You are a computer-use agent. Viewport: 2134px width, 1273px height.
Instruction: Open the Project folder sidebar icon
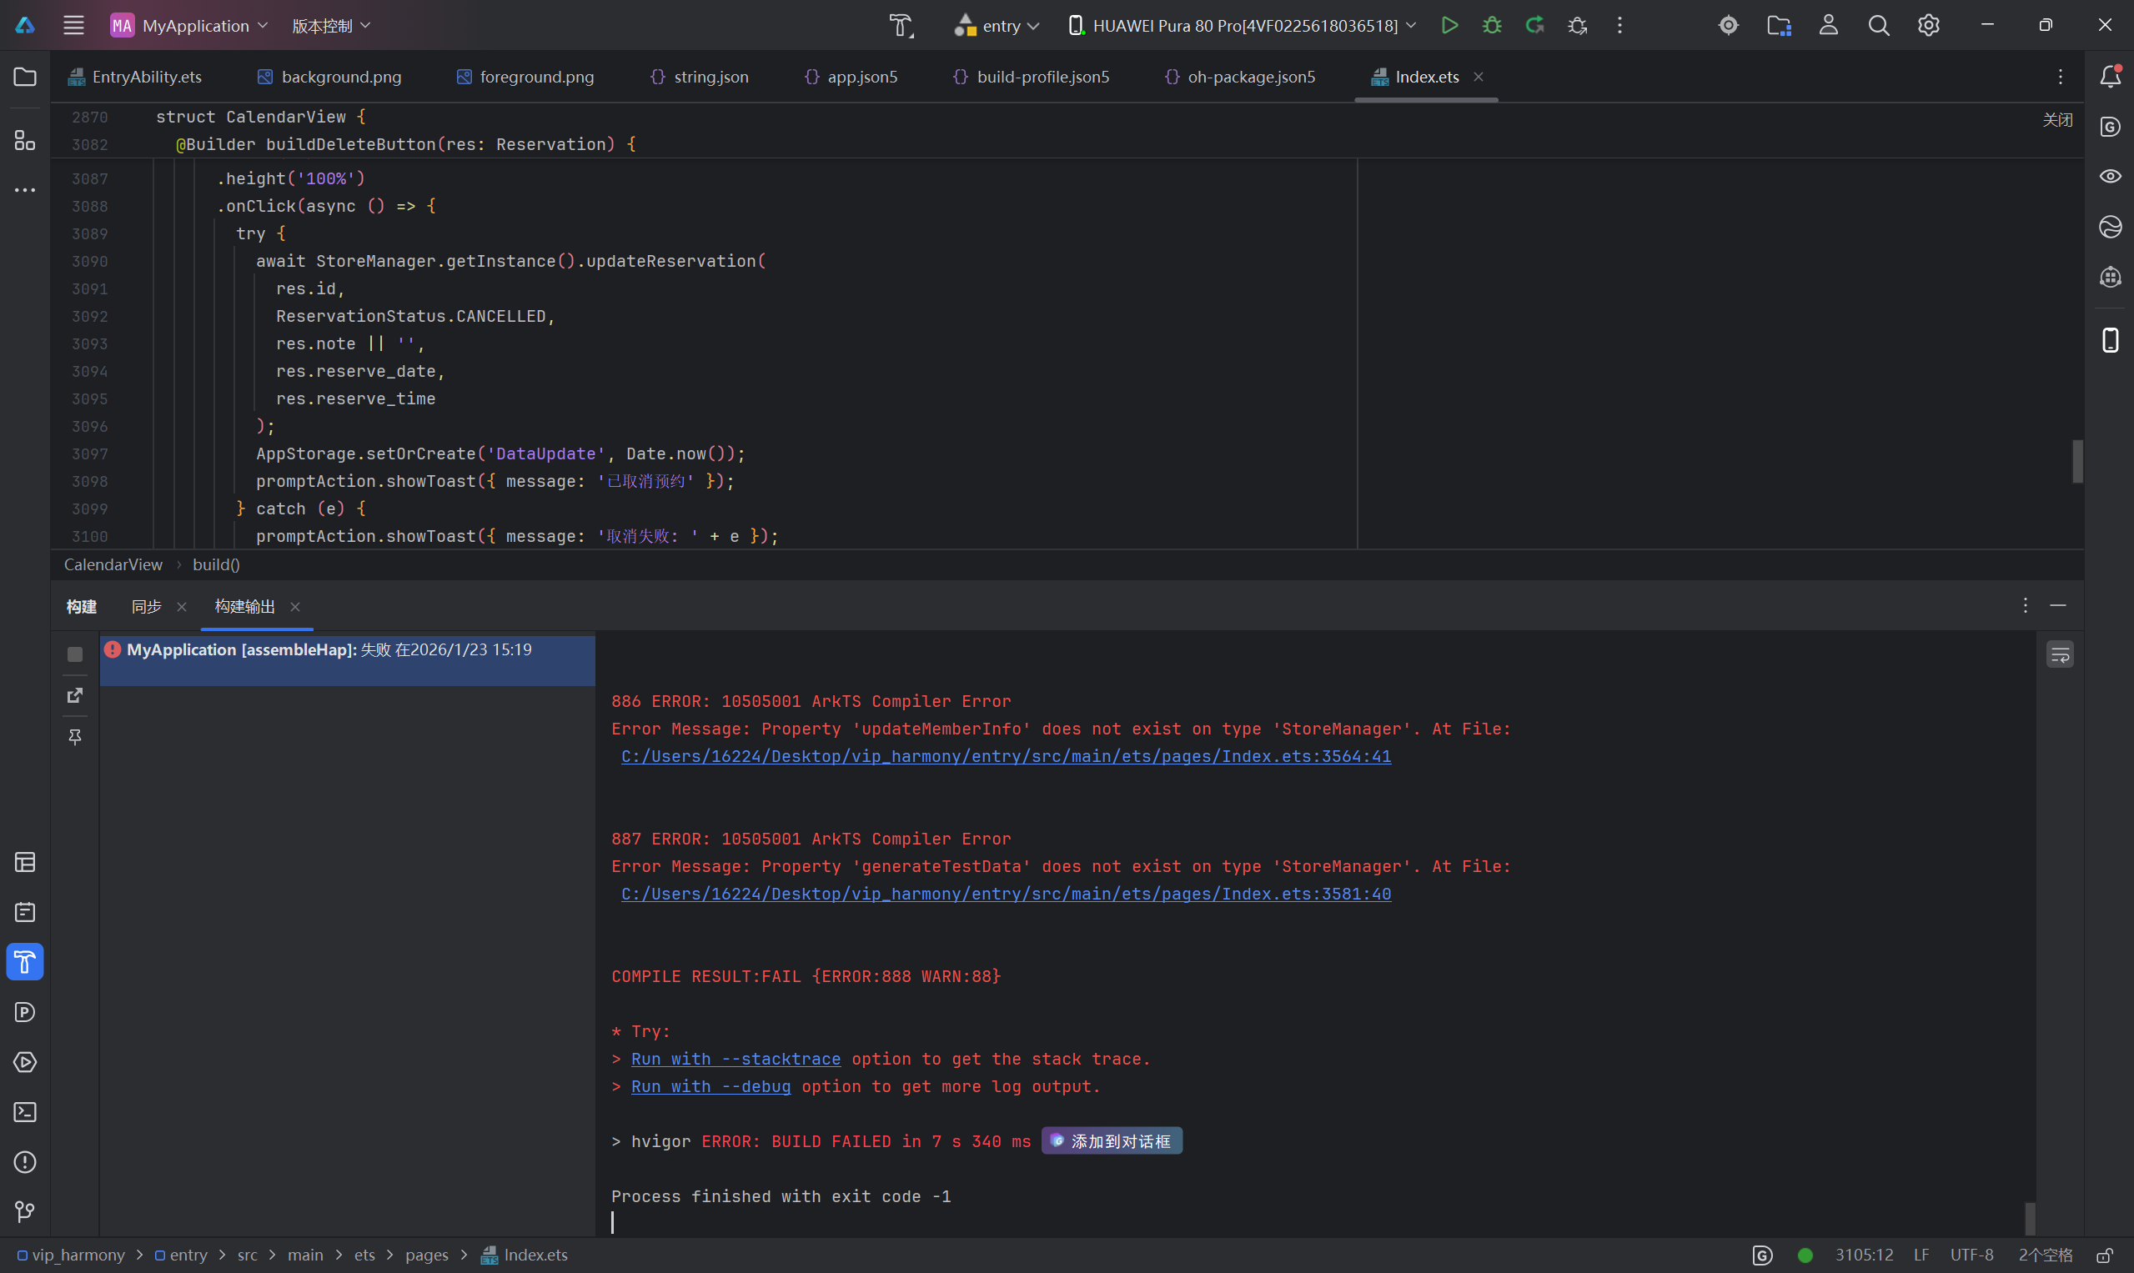point(25,77)
